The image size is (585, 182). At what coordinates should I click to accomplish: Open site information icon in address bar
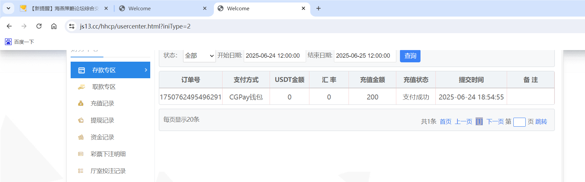[72, 26]
